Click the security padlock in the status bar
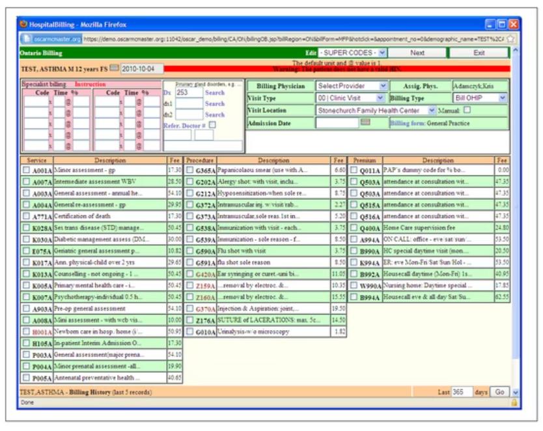The height and width of the screenshot is (431, 543). click(x=514, y=402)
